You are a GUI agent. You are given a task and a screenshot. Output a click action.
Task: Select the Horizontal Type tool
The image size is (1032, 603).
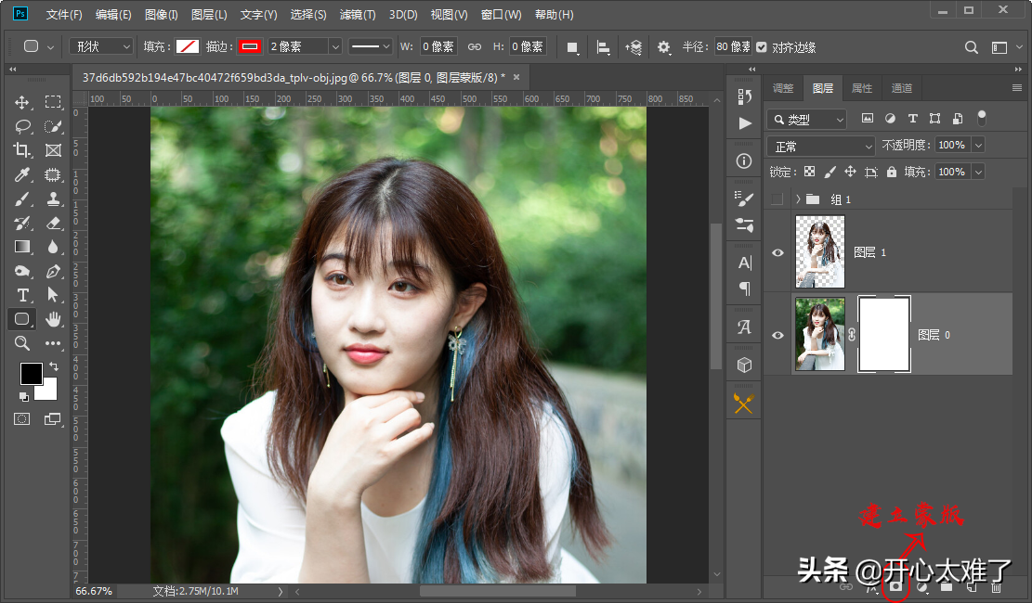point(22,295)
